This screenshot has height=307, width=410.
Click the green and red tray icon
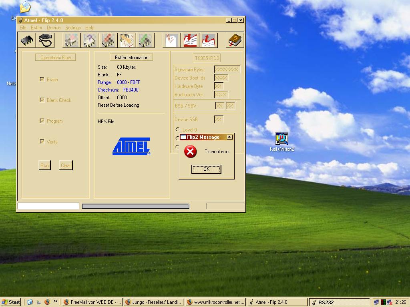(x=383, y=302)
